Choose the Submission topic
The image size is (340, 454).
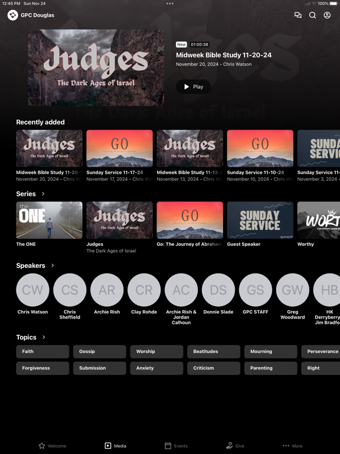(x=99, y=368)
